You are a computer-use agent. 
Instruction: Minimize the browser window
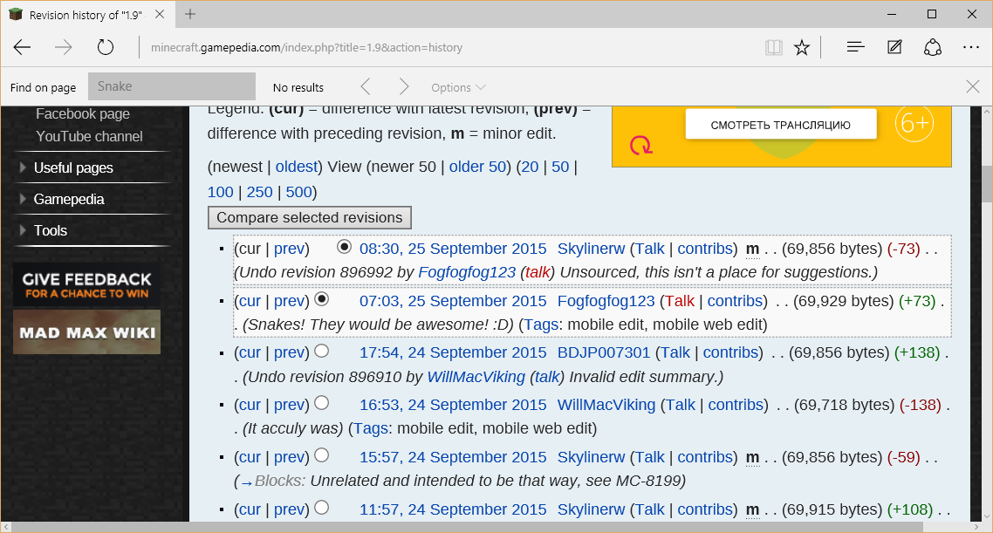(x=892, y=14)
